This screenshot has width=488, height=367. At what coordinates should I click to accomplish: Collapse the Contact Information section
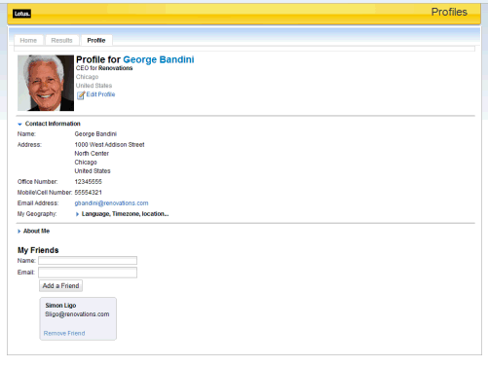click(19, 124)
